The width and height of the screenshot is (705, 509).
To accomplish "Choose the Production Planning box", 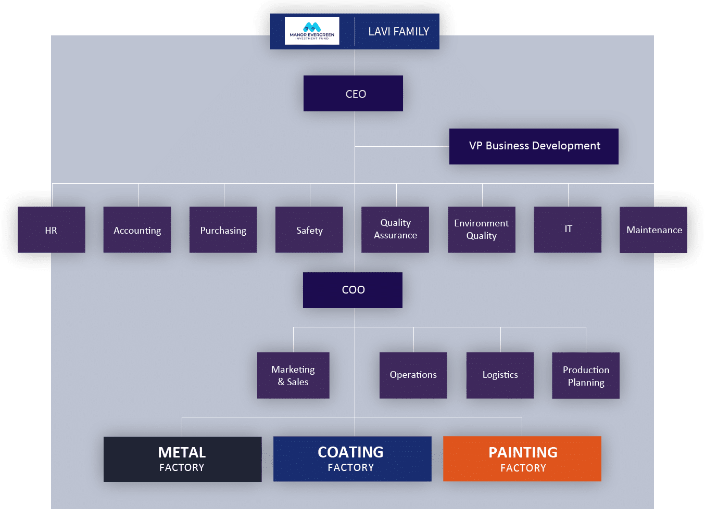I will [586, 375].
